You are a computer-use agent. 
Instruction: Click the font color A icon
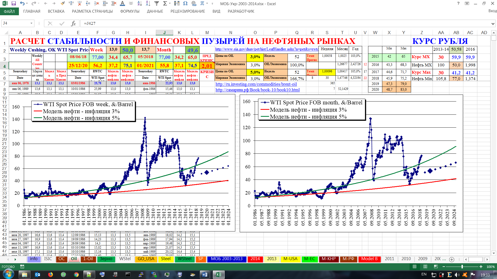[122, 4]
